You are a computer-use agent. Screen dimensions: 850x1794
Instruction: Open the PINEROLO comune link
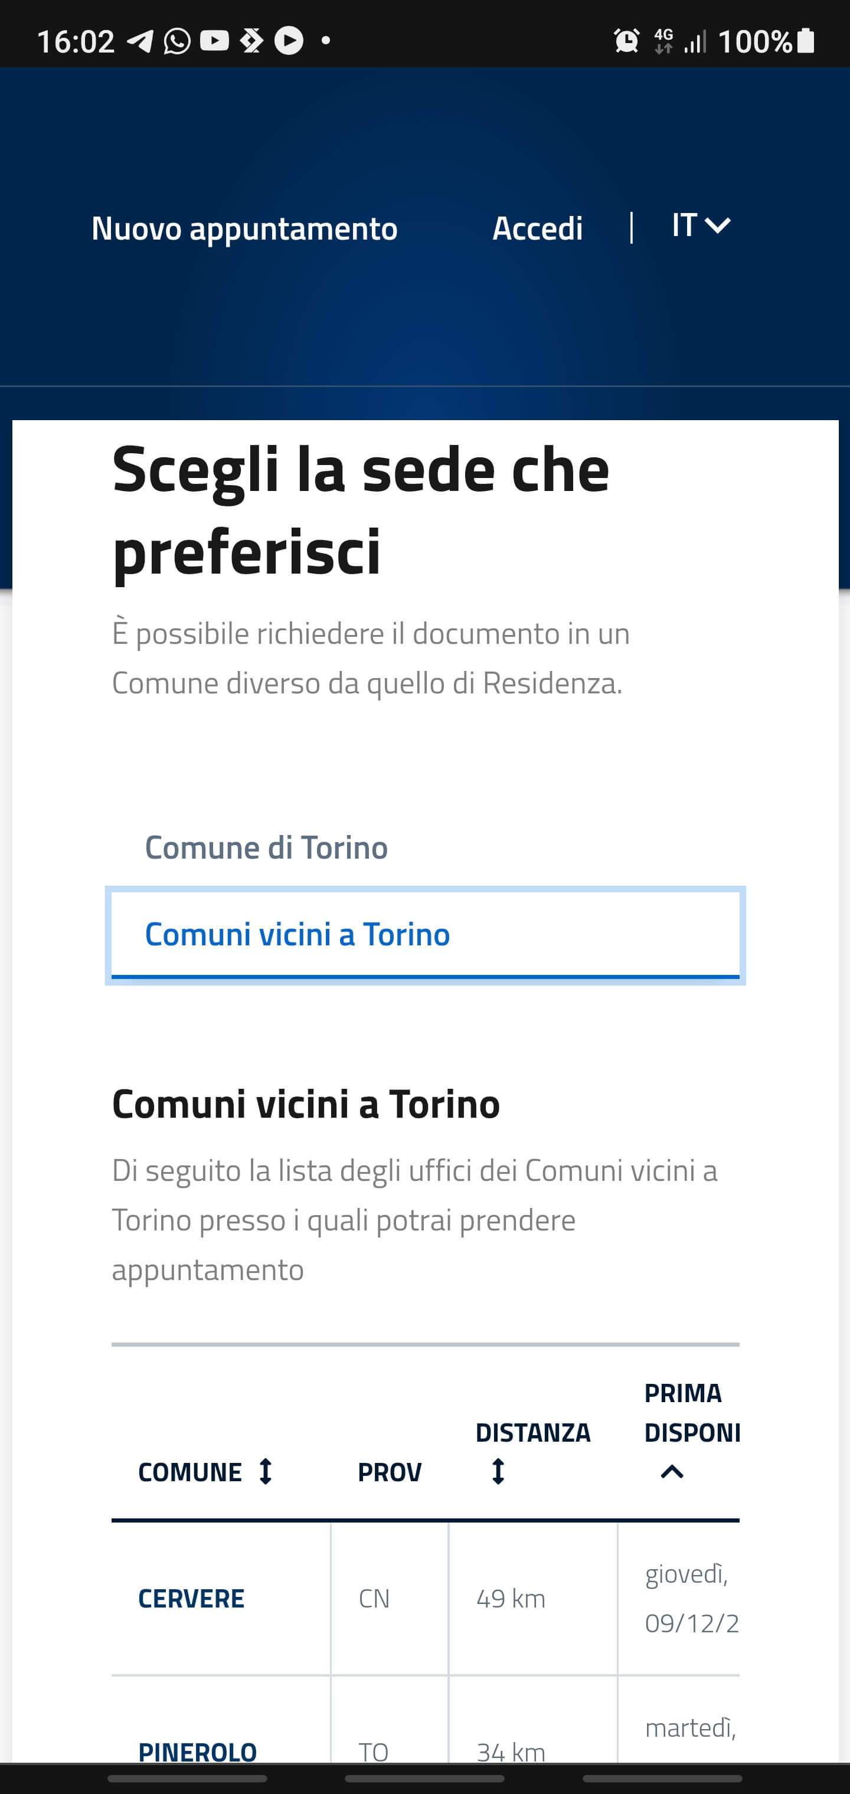[x=197, y=1751]
